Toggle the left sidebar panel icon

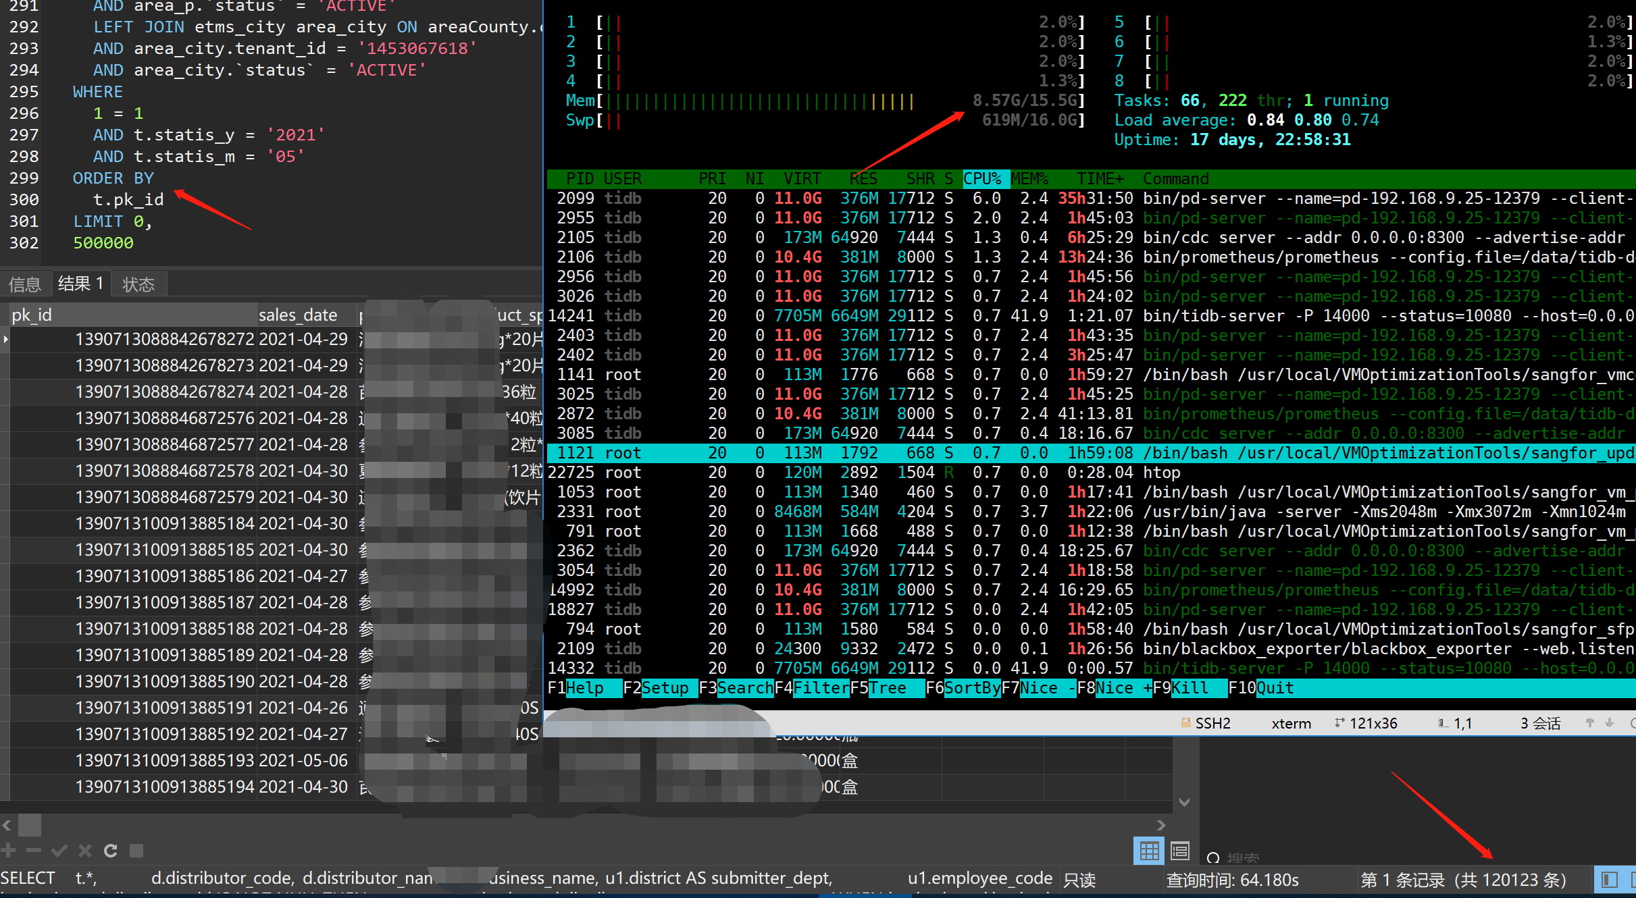pyautogui.click(x=1610, y=880)
